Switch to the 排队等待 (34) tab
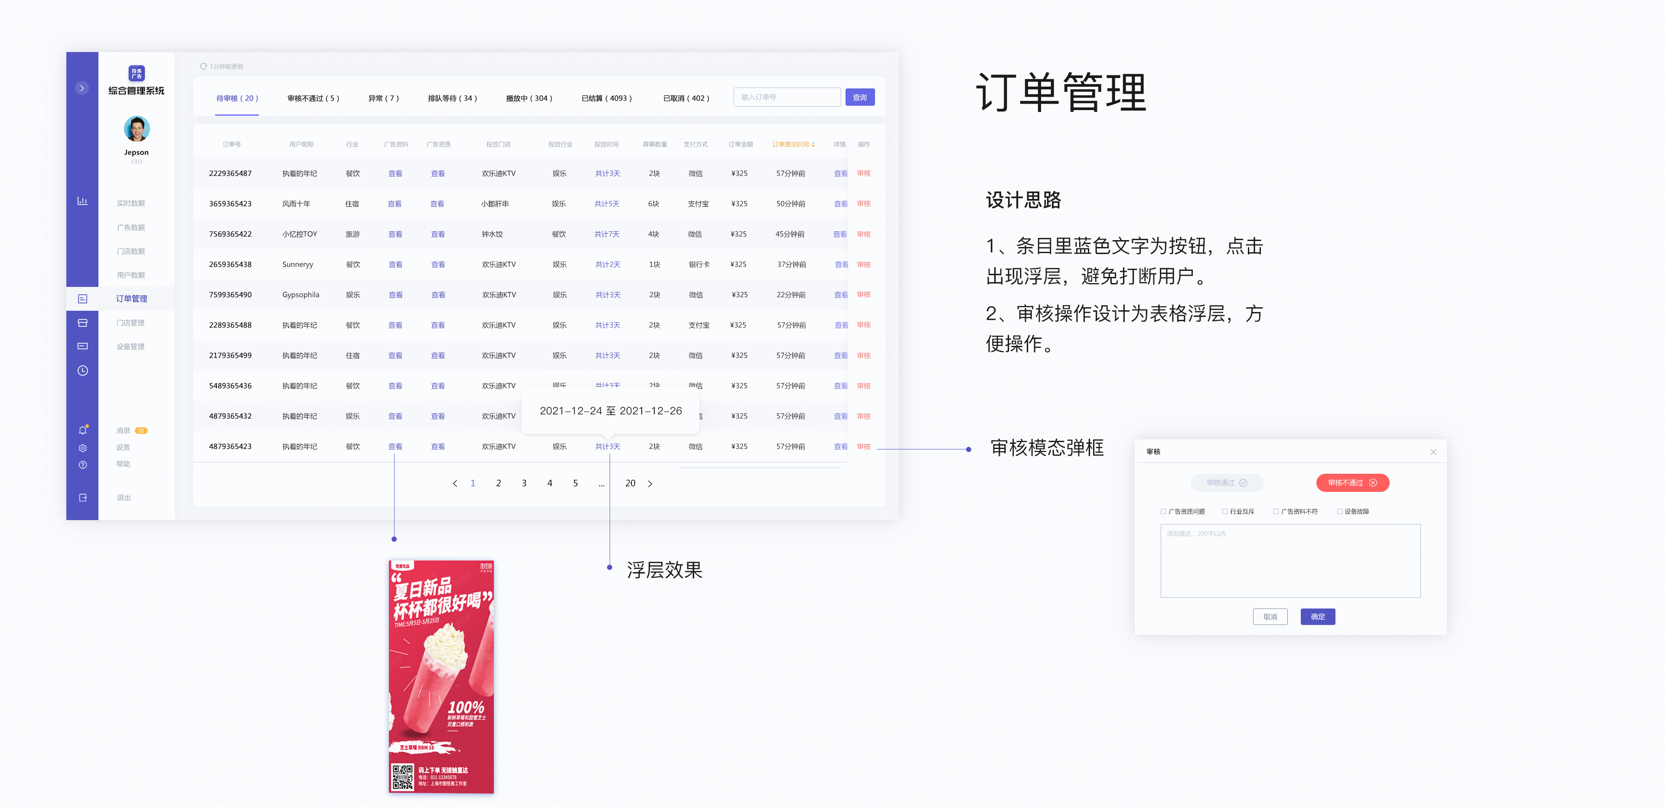Image resolution: width=1665 pixels, height=807 pixels. coord(452,98)
